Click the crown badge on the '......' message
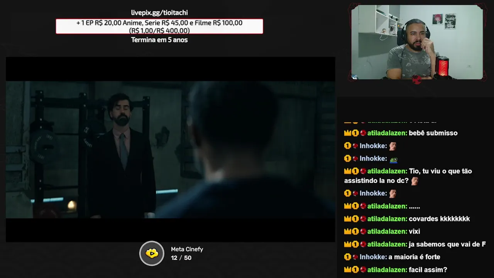This screenshot has width=494, height=278. (x=347, y=207)
